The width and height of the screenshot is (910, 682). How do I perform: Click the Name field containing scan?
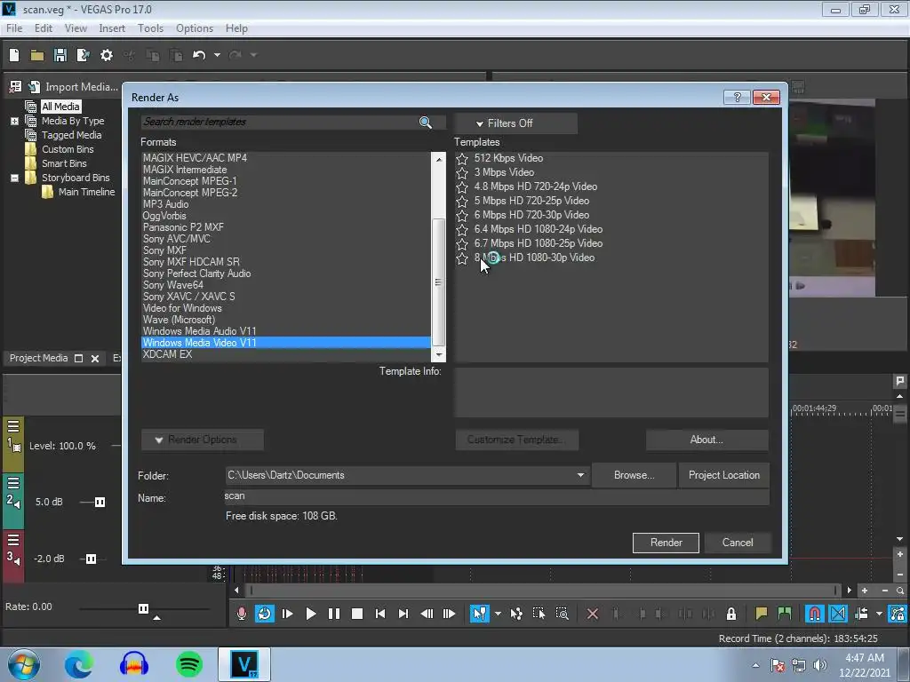[x=496, y=496]
